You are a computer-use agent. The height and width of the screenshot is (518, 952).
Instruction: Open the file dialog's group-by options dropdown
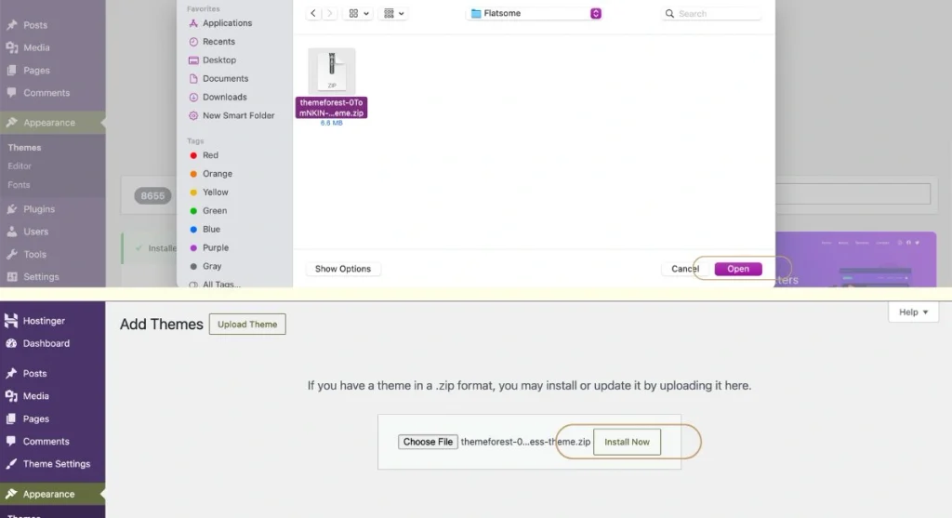click(x=393, y=13)
